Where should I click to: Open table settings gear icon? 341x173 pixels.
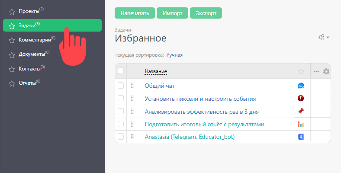(x=326, y=71)
